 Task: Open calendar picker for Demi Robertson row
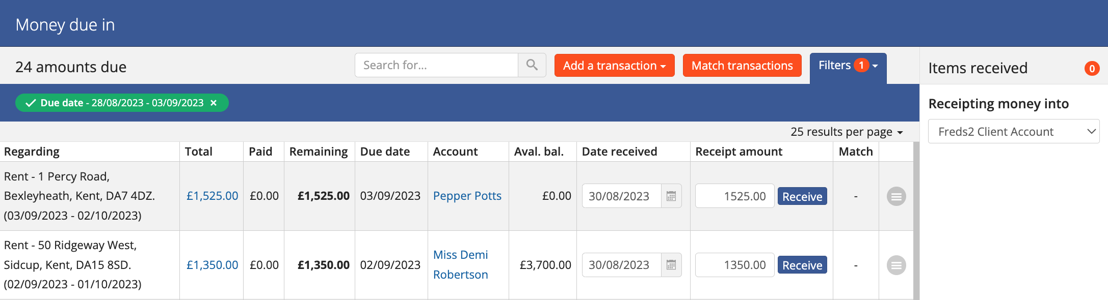671,265
